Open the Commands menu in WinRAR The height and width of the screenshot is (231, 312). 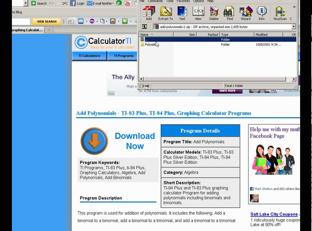point(155,1)
